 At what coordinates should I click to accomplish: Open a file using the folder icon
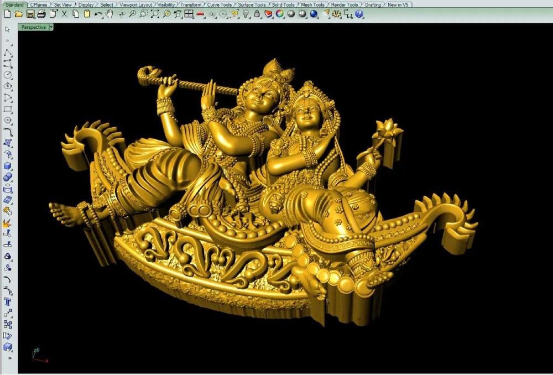(19, 14)
